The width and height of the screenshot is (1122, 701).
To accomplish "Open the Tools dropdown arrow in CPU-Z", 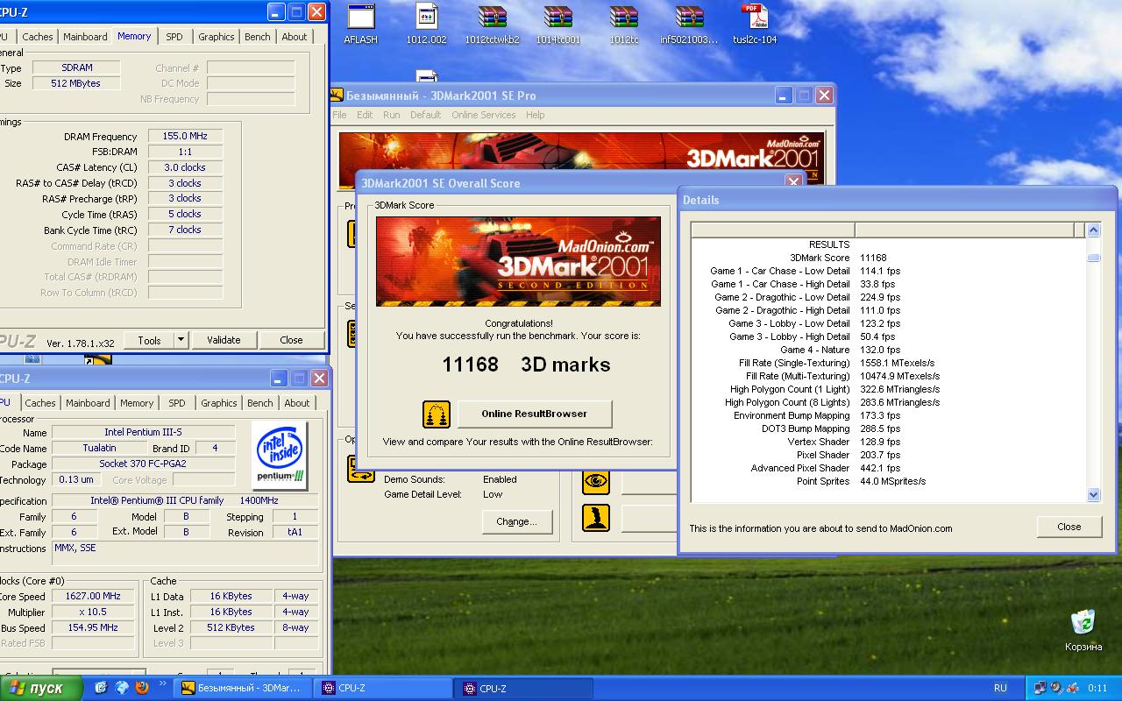I will pyautogui.click(x=181, y=340).
